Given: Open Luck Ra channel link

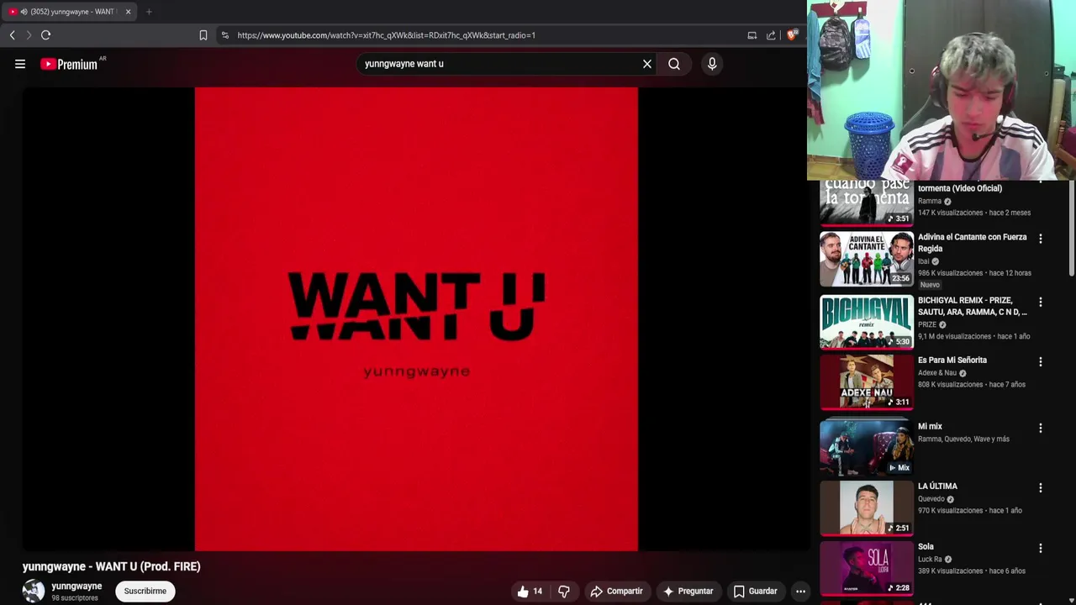Looking at the screenshot, I should coord(930,560).
